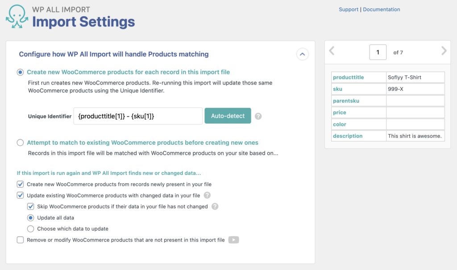Enable Remove or modify missing products
Screen dimensions: 457x270
tap(20, 240)
